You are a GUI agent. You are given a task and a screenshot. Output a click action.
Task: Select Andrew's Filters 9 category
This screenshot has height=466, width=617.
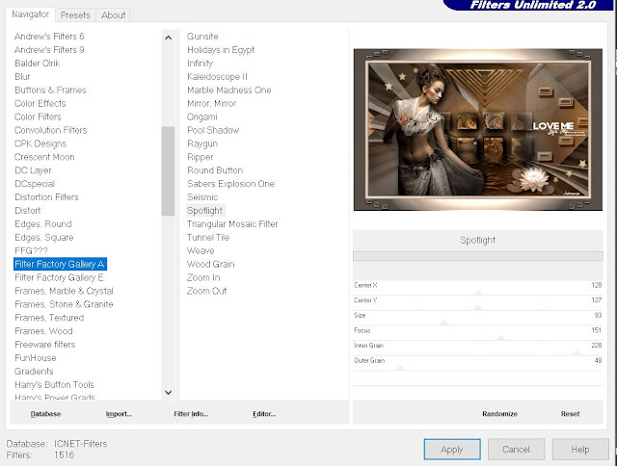click(x=49, y=49)
